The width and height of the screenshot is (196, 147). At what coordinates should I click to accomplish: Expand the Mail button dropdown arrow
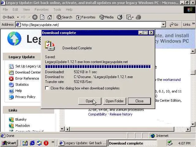133,17
